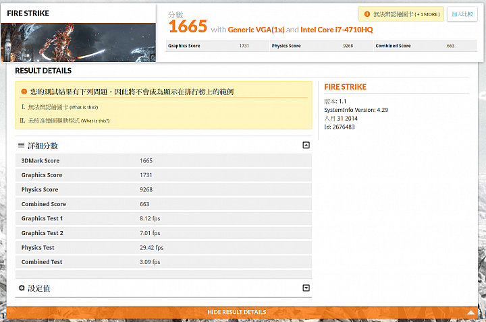Click HIDE RESULT DETAILS bar
This screenshot has width=486, height=322.
point(242,312)
